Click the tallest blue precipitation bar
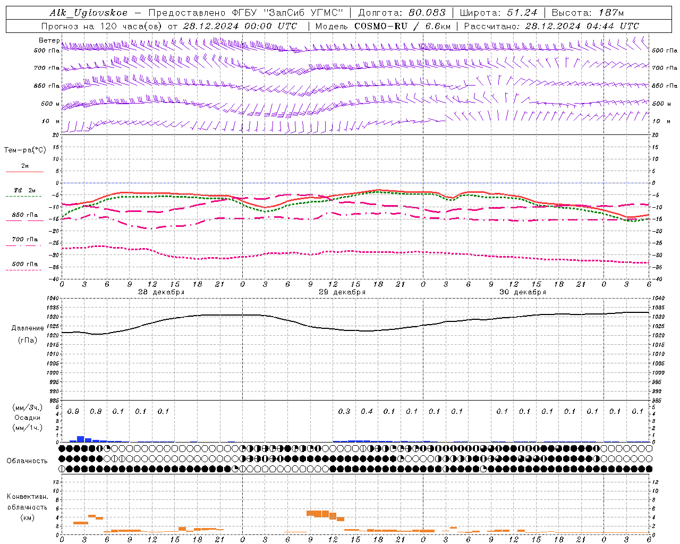The image size is (680, 544). pyautogui.click(x=81, y=439)
